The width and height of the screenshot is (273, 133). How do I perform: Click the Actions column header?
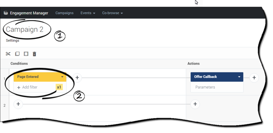[193, 64]
